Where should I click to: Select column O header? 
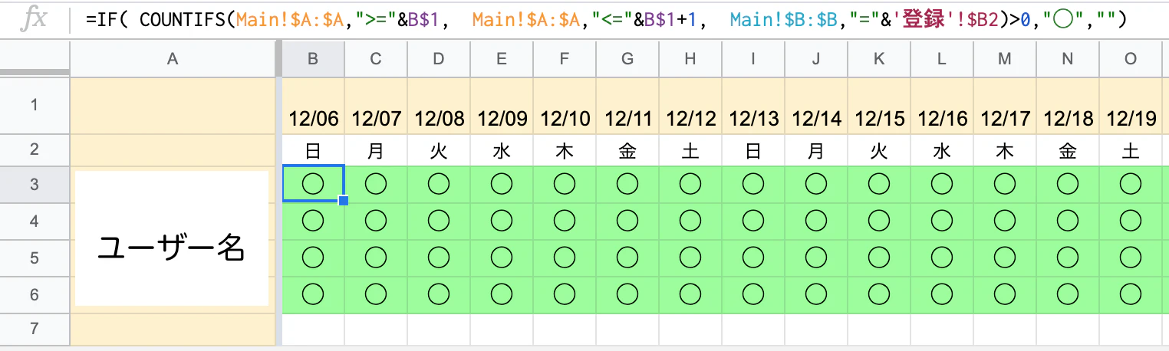point(1131,58)
